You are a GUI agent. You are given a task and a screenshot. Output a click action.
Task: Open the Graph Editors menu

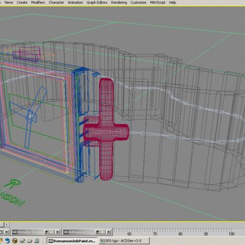(x=97, y=2)
